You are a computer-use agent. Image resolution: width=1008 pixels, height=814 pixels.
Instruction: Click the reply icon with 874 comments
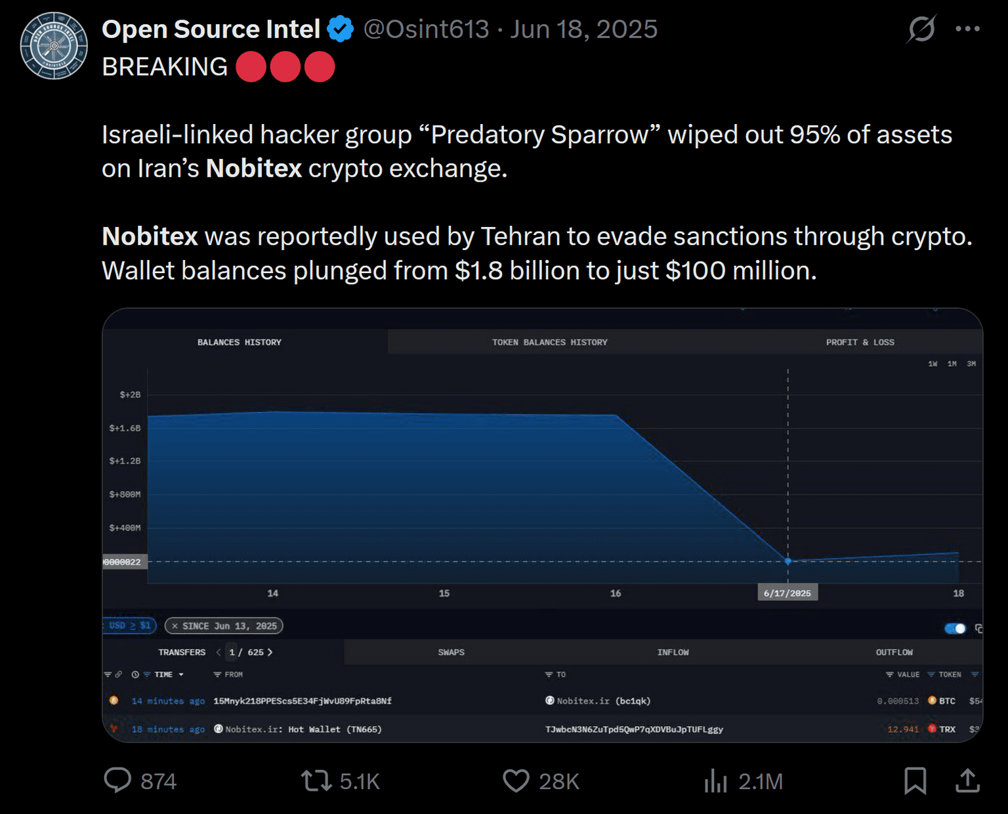tap(118, 781)
